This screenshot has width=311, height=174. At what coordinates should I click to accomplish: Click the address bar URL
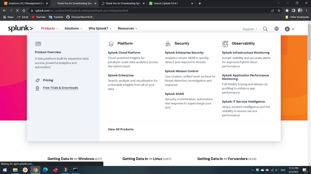(x=82, y=11)
